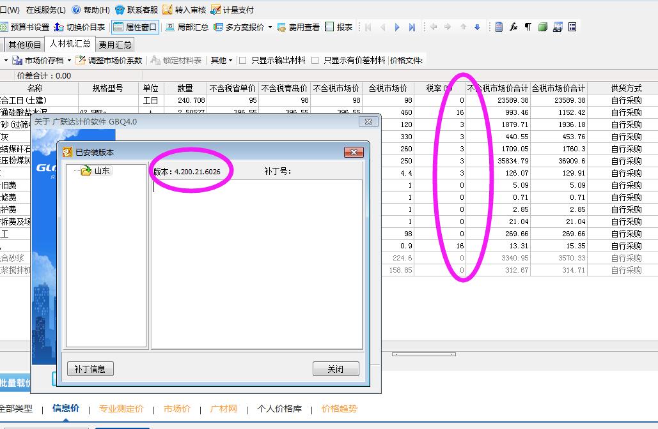Viewport: 658px width, 429px height.
Task: Click 计量支付 measurement payment
Action: pos(233,10)
